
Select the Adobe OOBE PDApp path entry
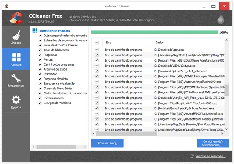[189, 55]
